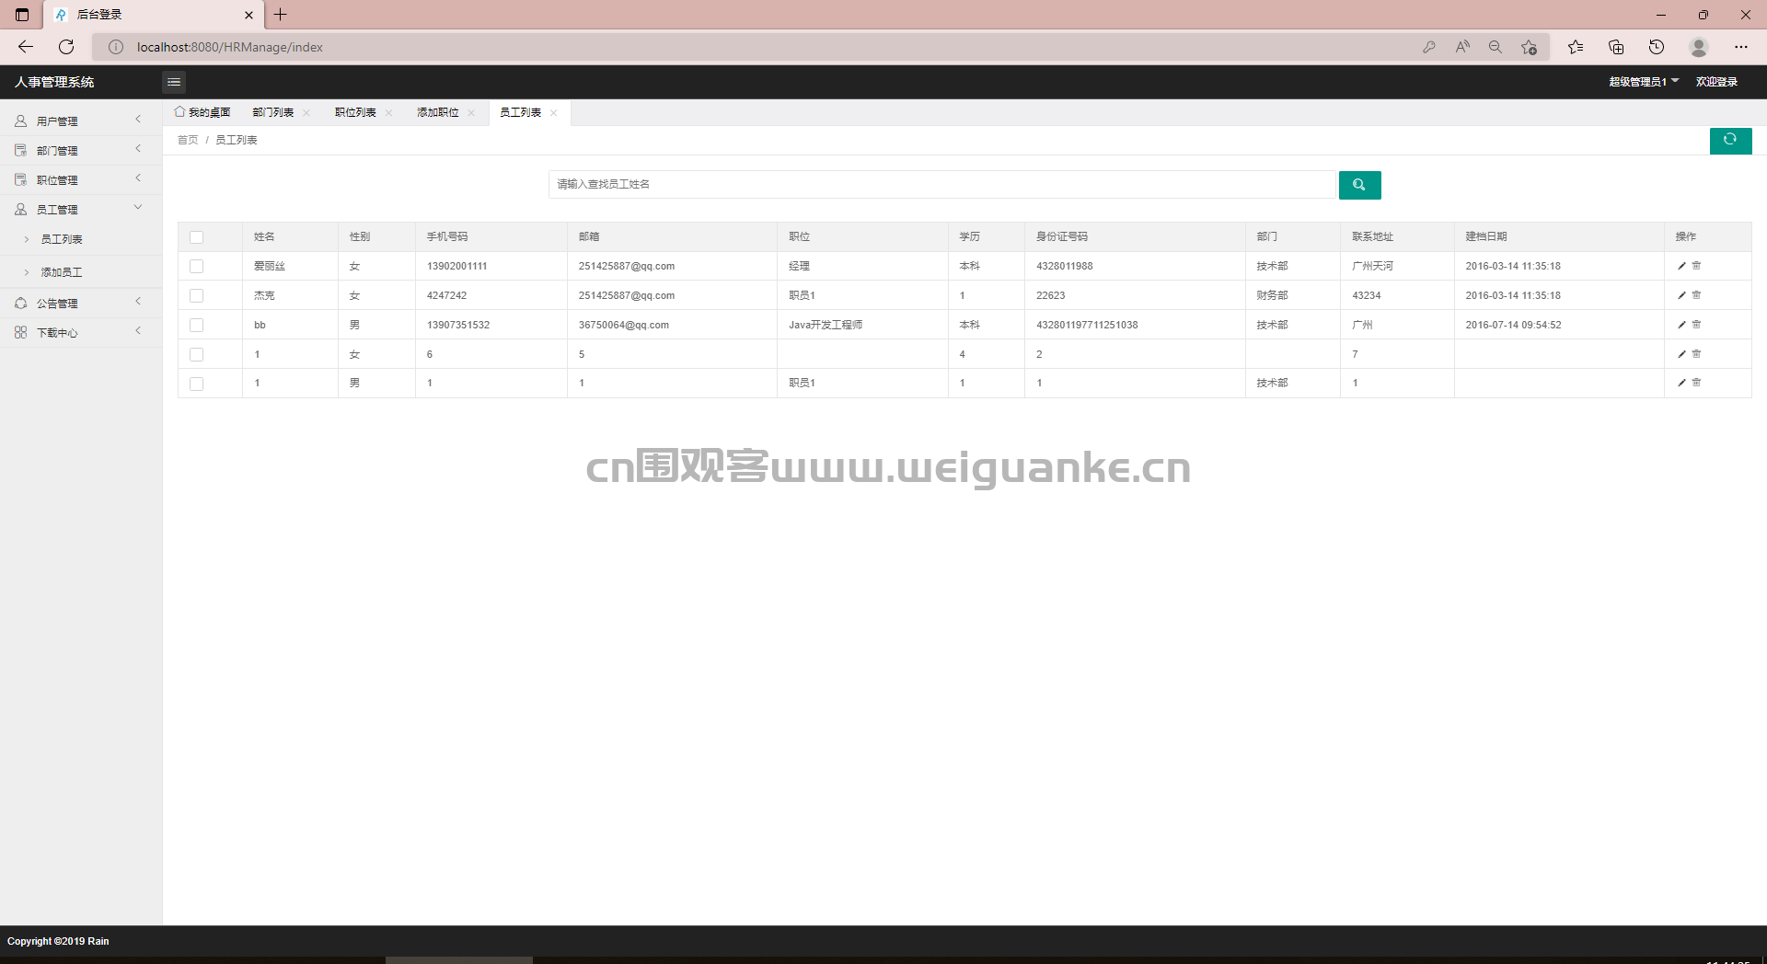This screenshot has height=964, width=1767.
Task: Reload the browser page
Action: pyautogui.click(x=66, y=47)
